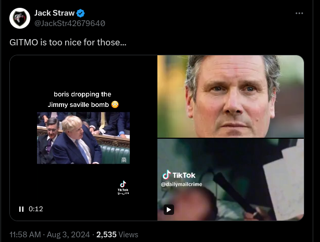The width and height of the screenshot is (320, 242).
Task: Open the 11:58 AM post time link
Action: point(25,235)
